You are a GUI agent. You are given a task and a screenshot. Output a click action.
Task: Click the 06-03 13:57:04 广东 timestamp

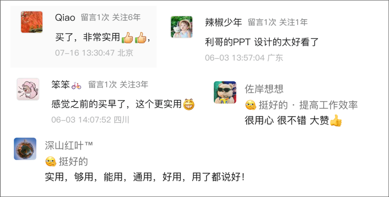tap(244, 58)
